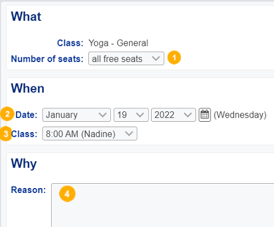Viewport: 274px width, 227px height.
Task: Open the 2022 year dropdown
Action: click(174, 115)
